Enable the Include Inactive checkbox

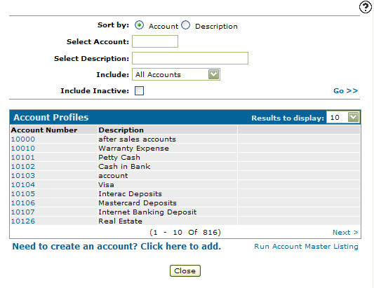139,91
